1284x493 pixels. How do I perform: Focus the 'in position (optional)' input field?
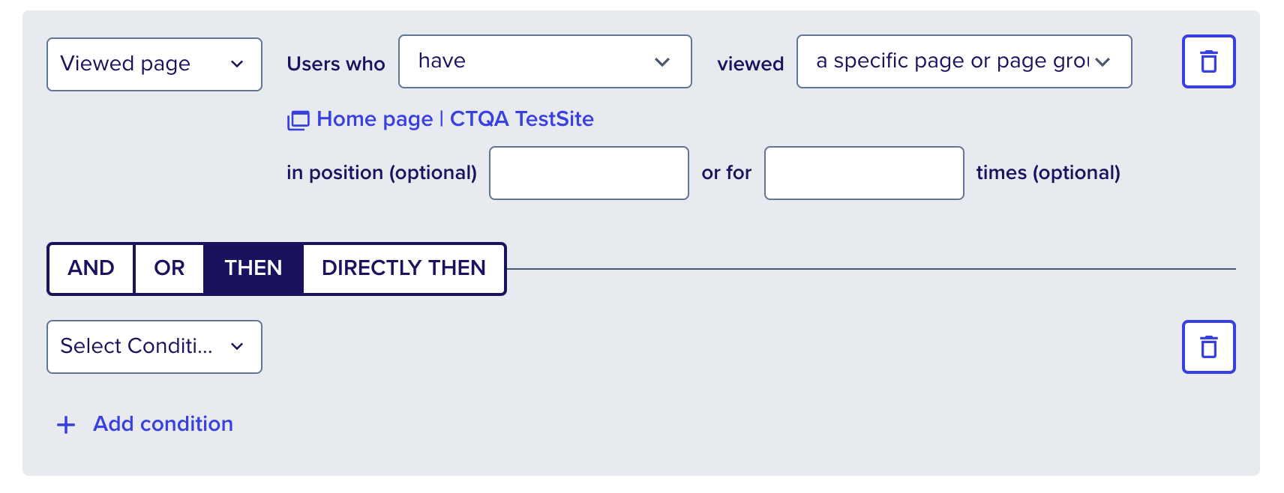tap(589, 173)
